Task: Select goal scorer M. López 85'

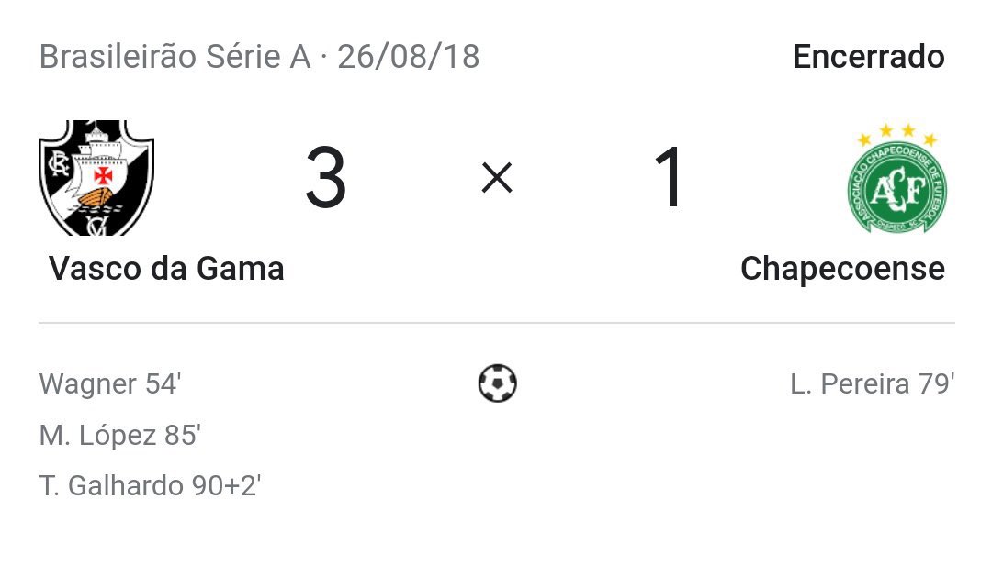Action: pos(119,435)
